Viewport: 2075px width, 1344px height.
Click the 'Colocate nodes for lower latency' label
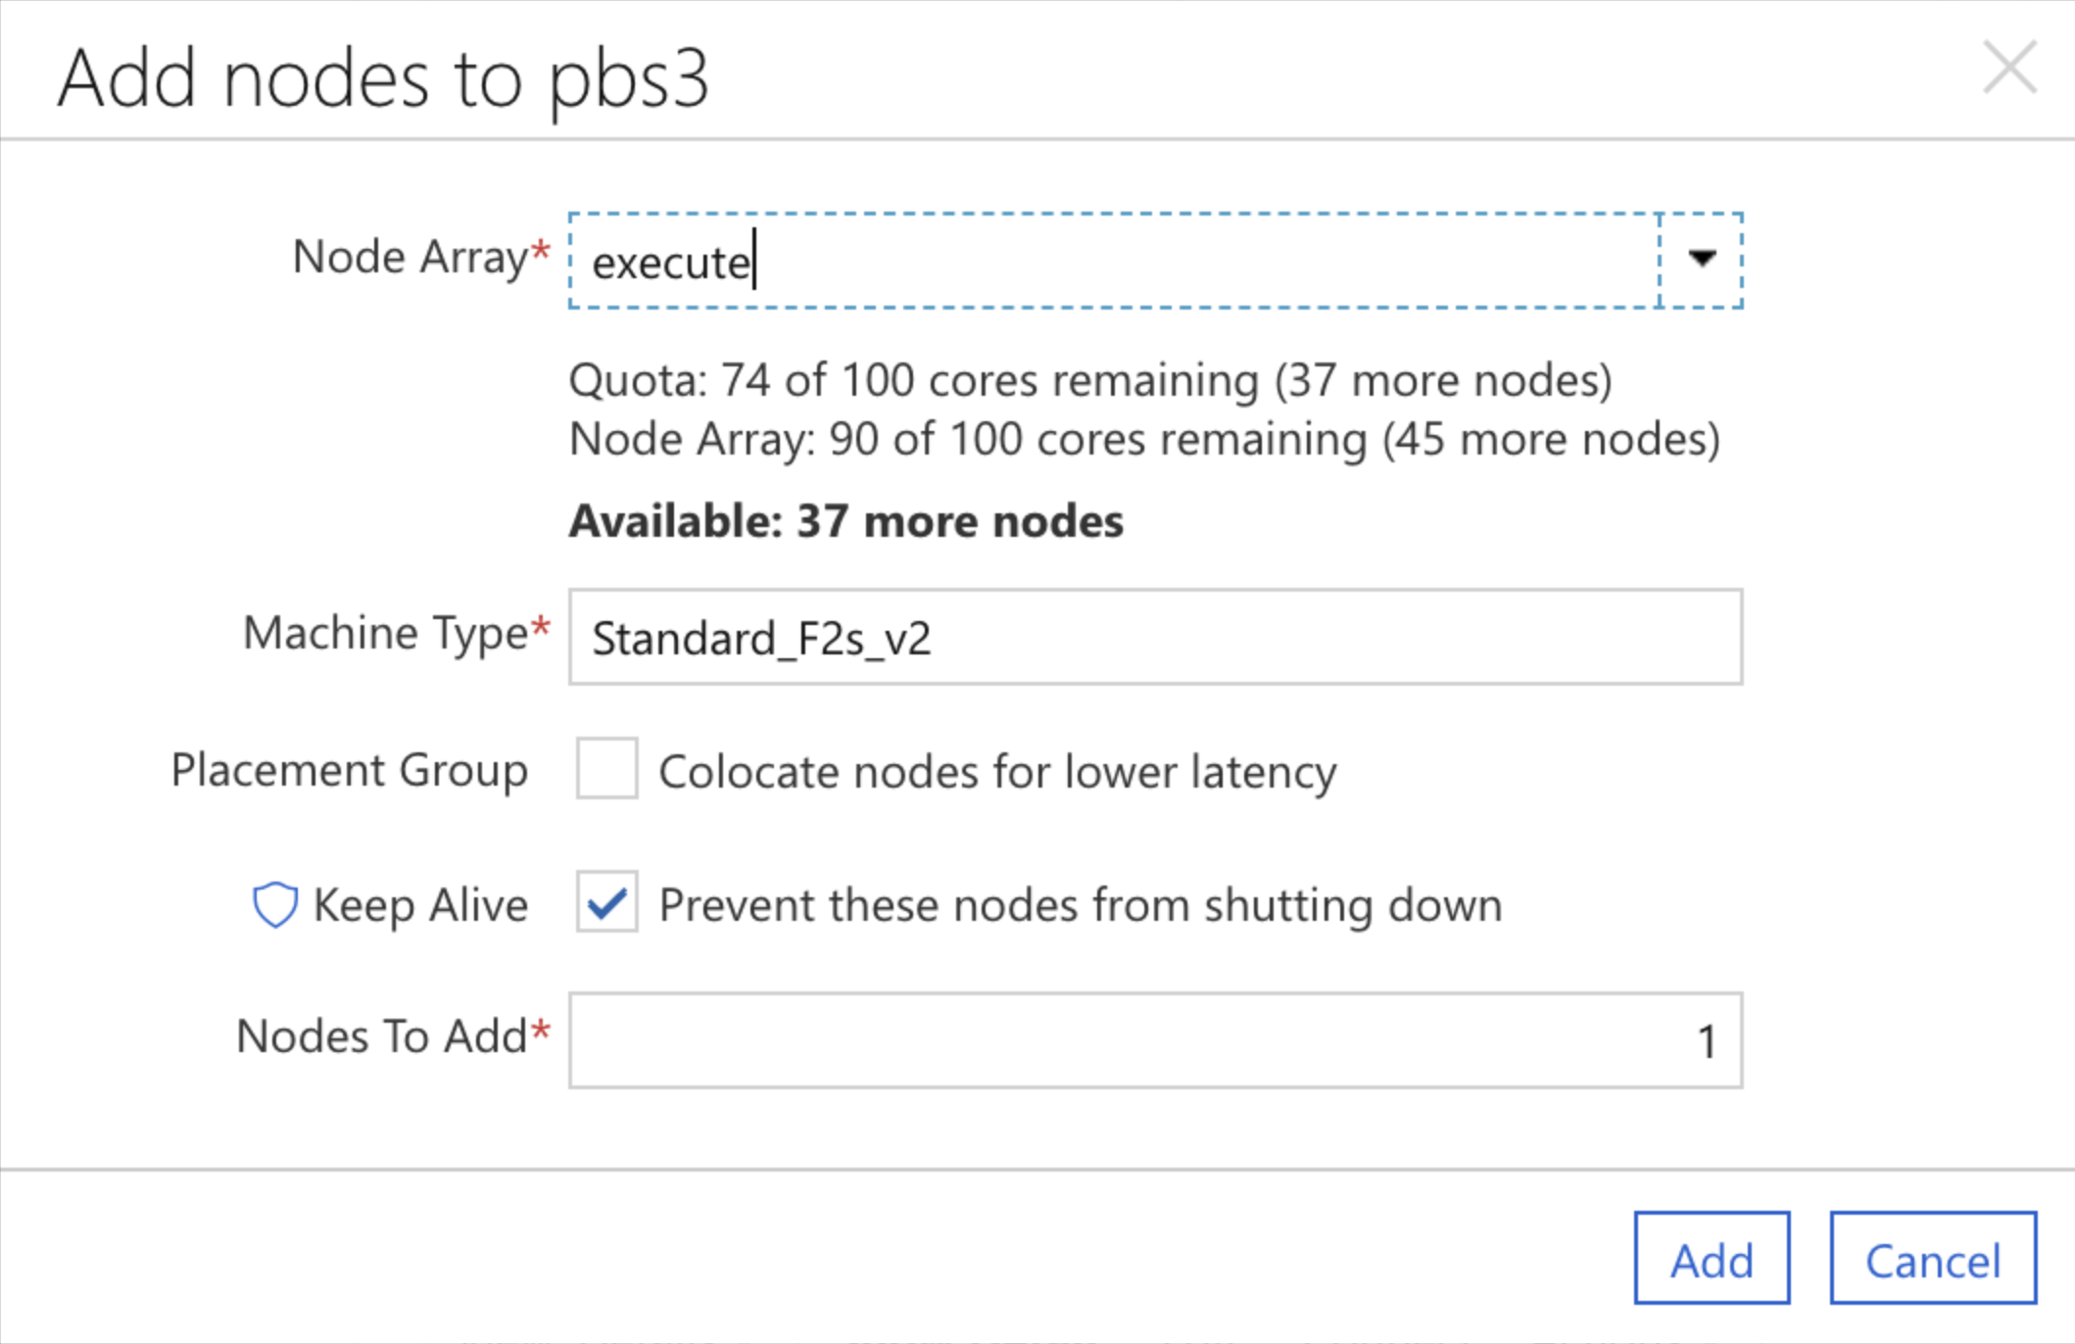(x=997, y=772)
